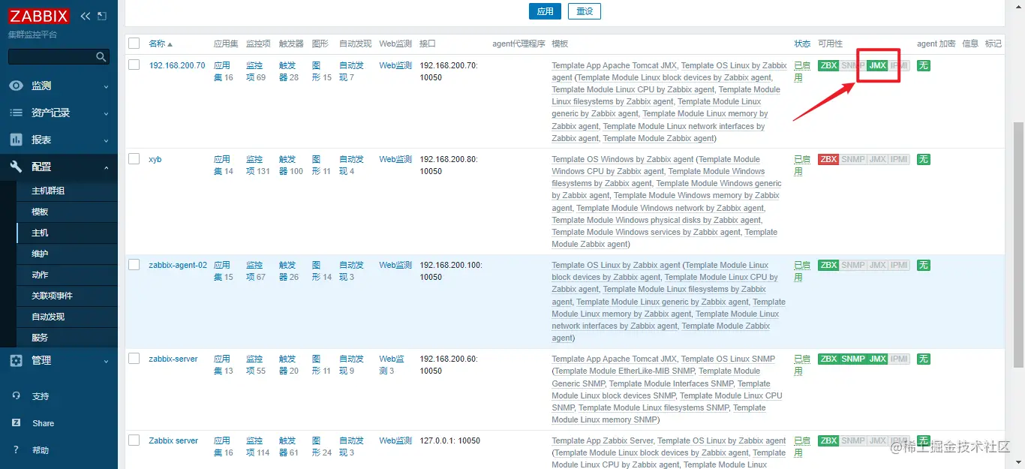This screenshot has height=469, width=1025.
Task: Open 监控项 69 for 192.168.200.70
Action: click(256, 71)
